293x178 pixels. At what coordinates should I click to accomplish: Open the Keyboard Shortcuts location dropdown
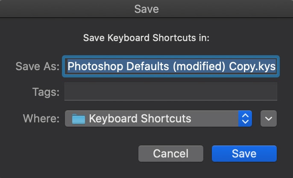click(158, 119)
